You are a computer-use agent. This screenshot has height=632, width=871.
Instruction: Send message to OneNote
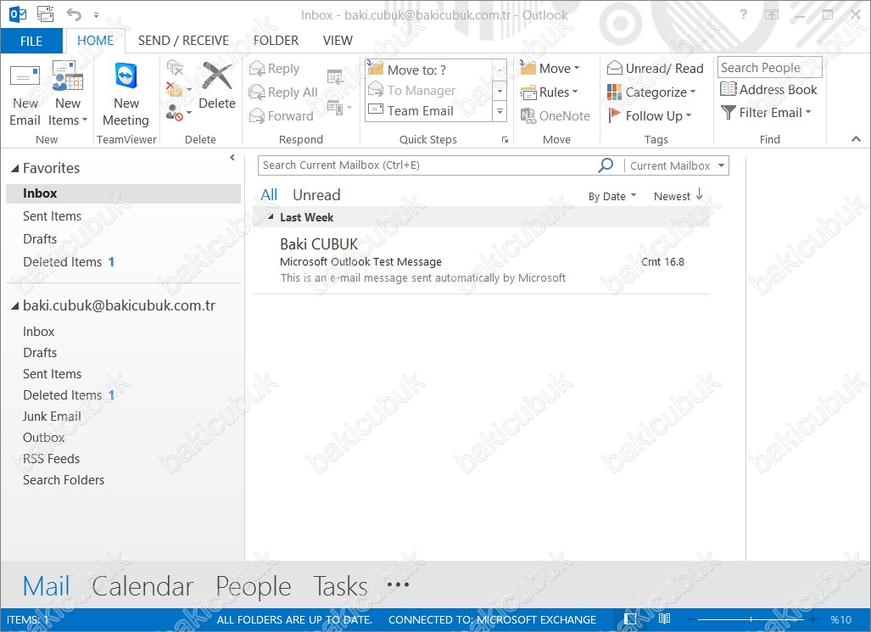(555, 115)
